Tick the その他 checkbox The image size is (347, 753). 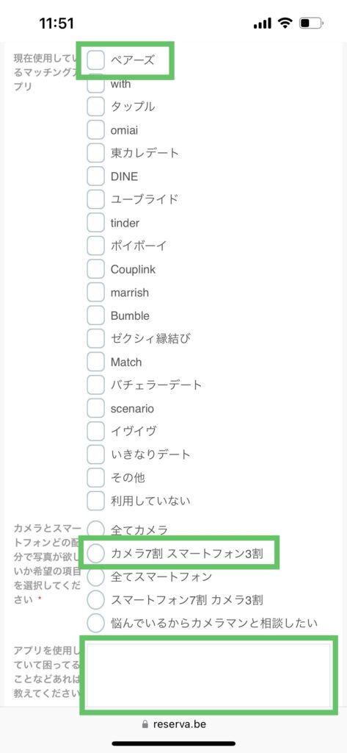coord(96,478)
